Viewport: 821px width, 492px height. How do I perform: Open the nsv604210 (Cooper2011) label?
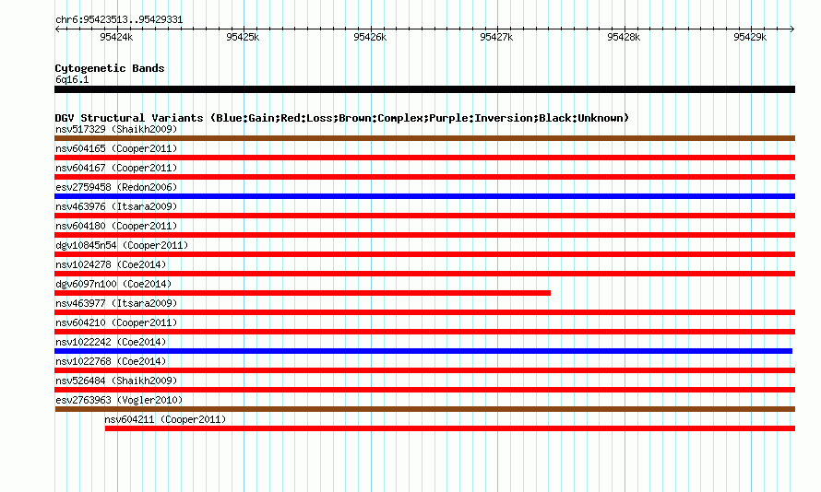click(116, 322)
